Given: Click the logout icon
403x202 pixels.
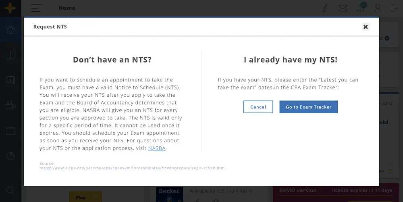Looking at the screenshot, I should [395, 8].
